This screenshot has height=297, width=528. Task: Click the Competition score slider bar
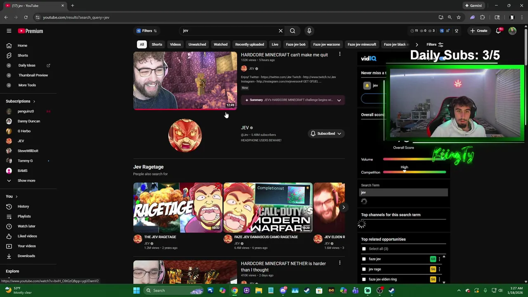(x=415, y=172)
